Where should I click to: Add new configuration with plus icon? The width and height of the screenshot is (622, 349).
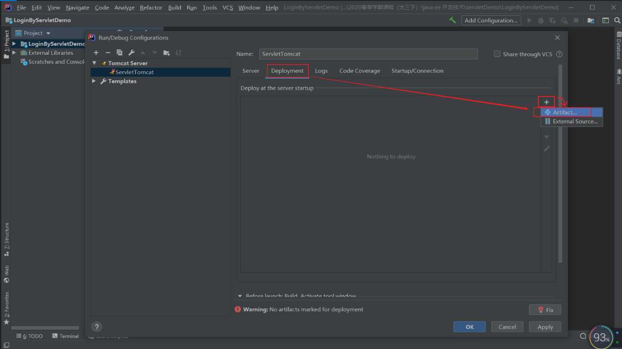click(96, 52)
